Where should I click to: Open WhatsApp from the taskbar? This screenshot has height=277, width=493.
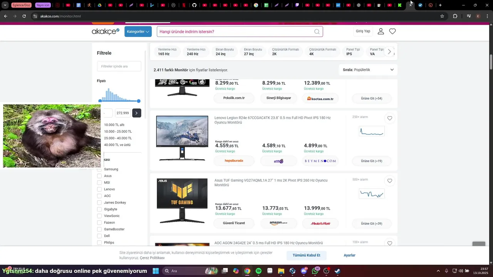tap(315, 271)
